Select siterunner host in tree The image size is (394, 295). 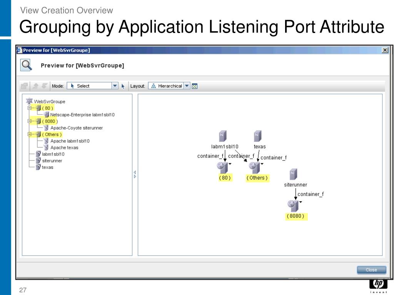(x=52, y=161)
